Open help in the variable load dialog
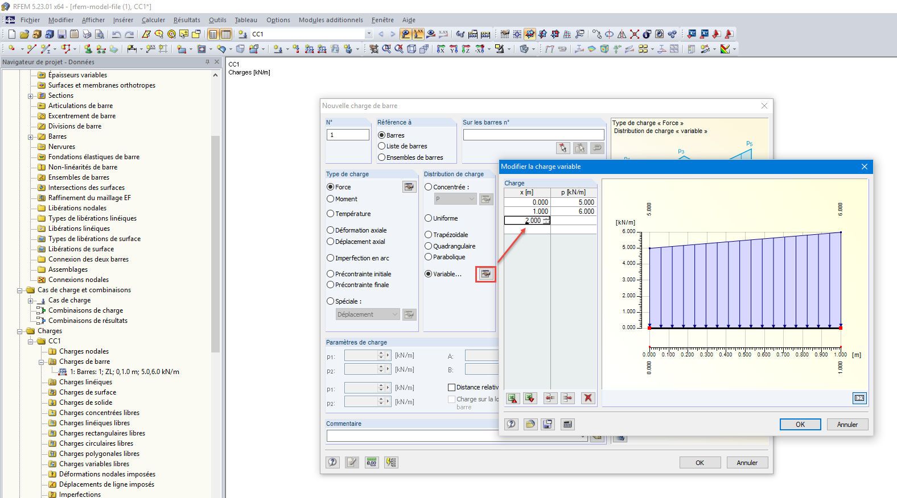Image resolution: width=897 pixels, height=498 pixels. [512, 424]
